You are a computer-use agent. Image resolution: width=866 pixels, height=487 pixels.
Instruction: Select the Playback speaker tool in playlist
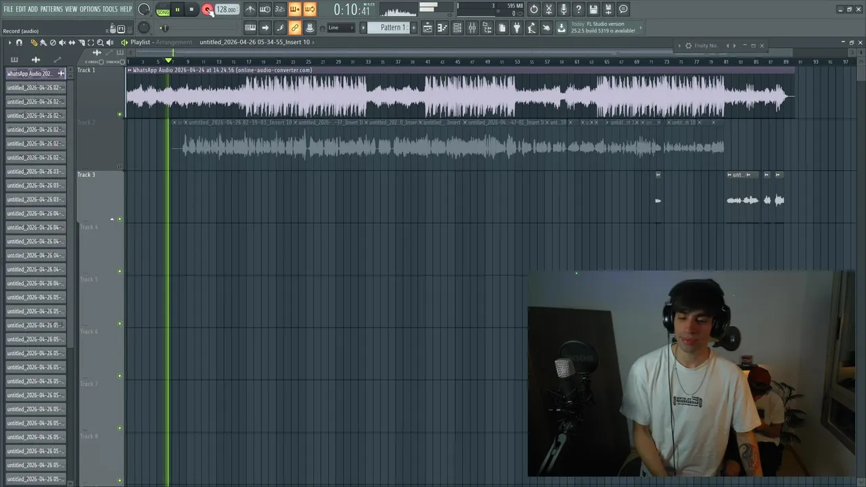(110, 42)
